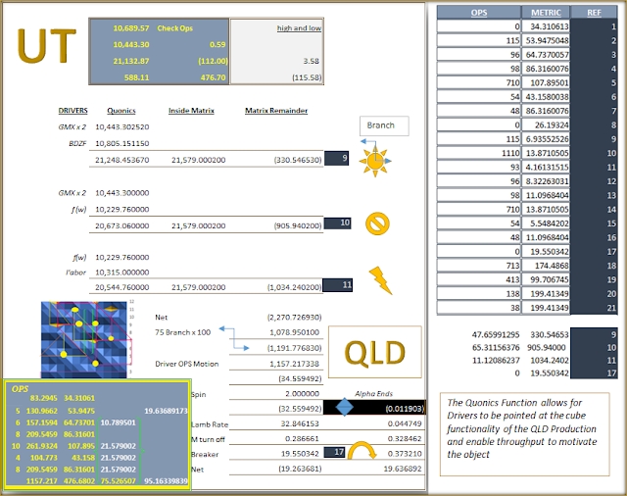
Task: Select summary value 47.65991295
Action: (496, 335)
